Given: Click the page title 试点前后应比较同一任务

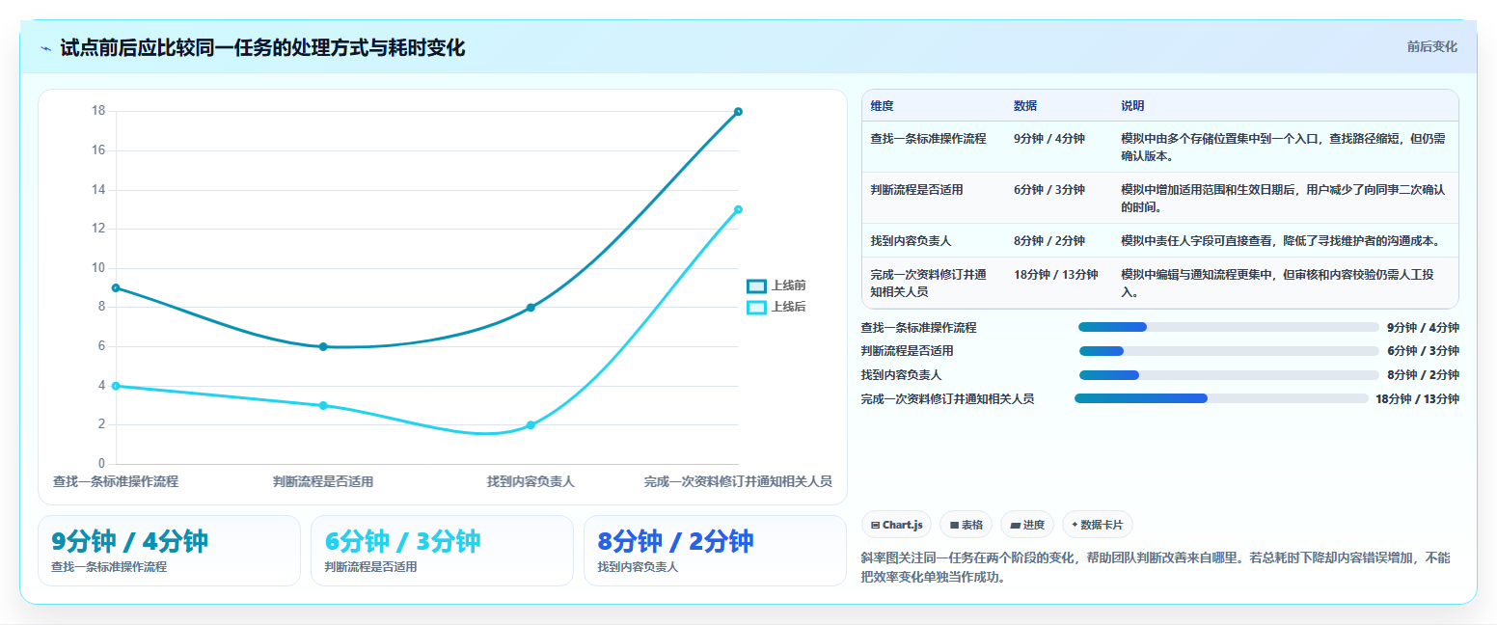Looking at the screenshot, I should (x=262, y=48).
